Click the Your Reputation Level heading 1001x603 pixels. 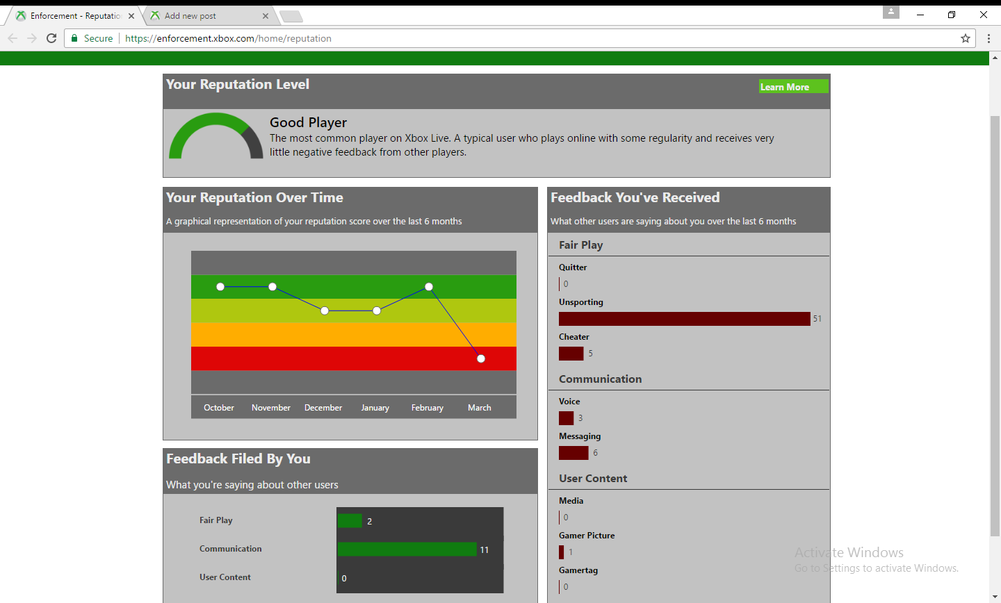[238, 85]
